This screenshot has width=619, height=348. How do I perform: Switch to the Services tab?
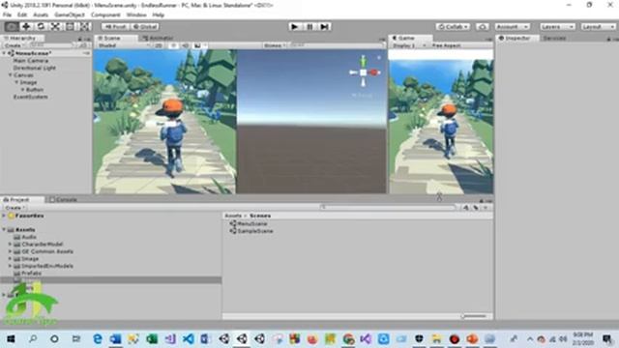(554, 39)
